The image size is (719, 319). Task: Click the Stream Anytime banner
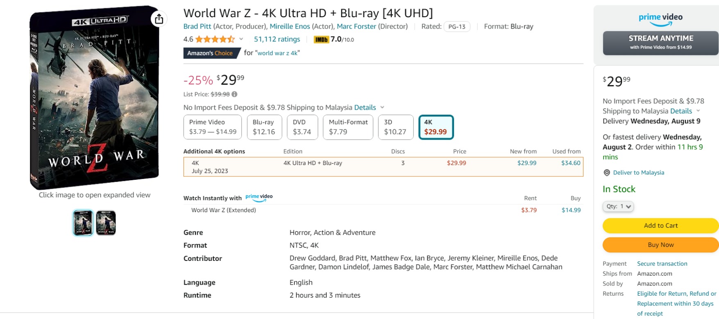pos(660,43)
